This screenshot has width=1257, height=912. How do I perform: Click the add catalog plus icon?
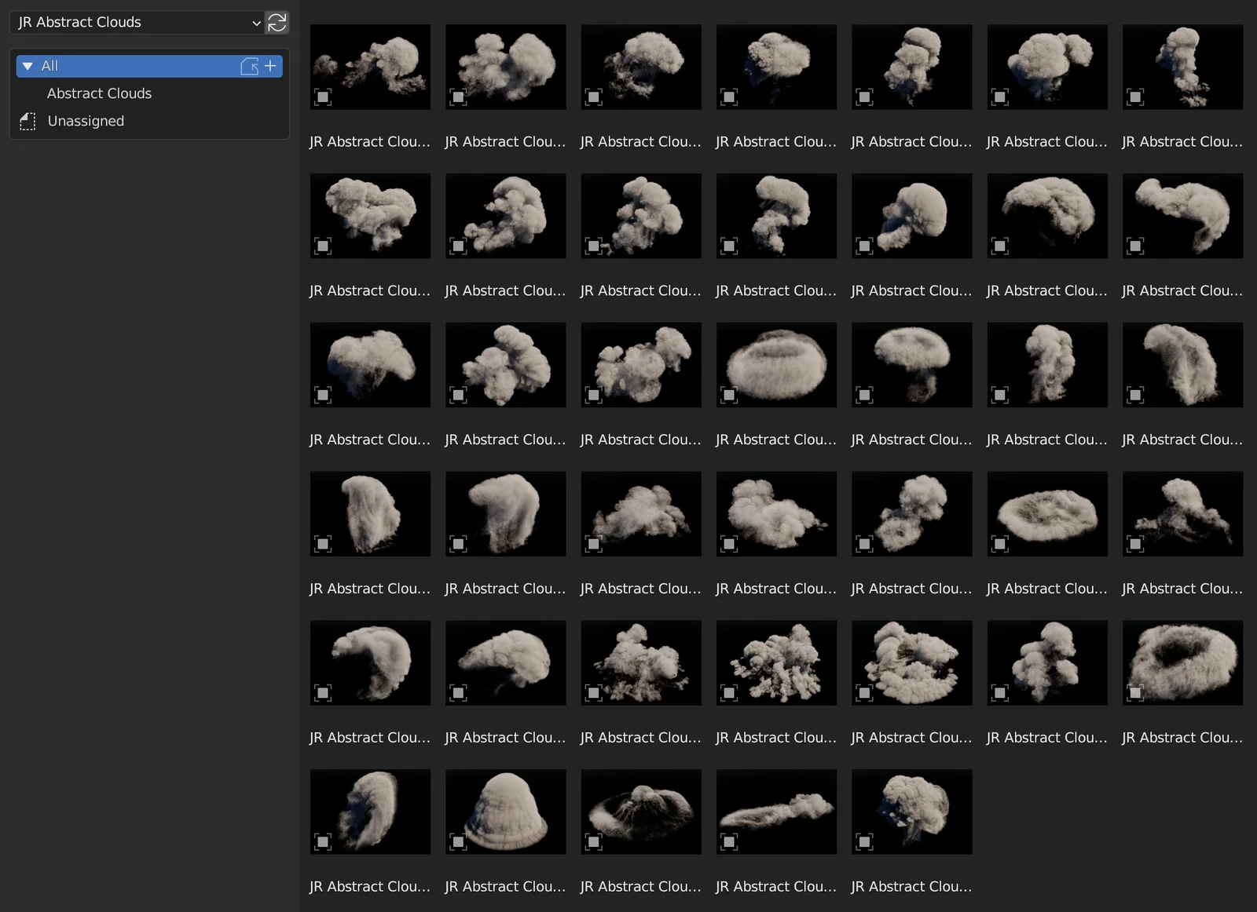coord(270,66)
